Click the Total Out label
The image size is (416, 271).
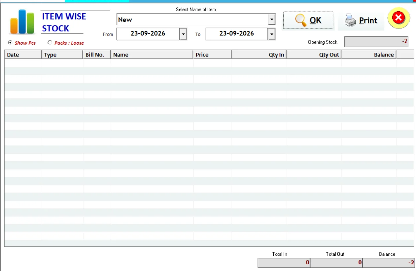coord(335,254)
